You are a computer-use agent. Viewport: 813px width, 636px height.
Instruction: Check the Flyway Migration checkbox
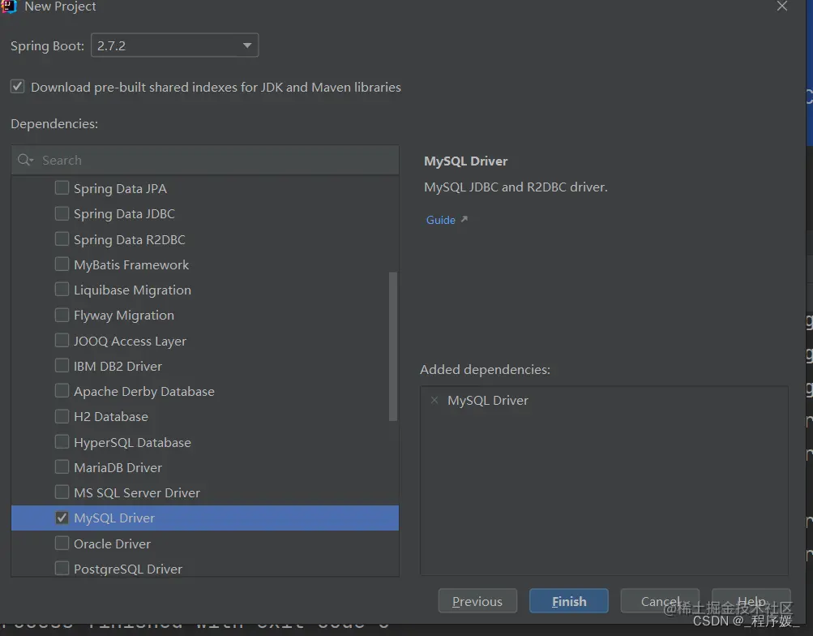click(x=62, y=315)
